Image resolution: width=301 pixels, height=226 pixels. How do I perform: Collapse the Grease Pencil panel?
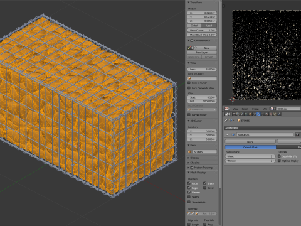coord(189,40)
